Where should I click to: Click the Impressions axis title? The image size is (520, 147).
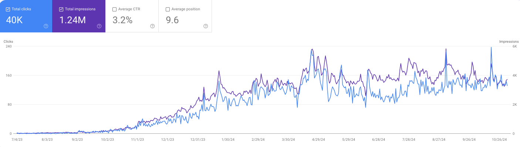click(x=507, y=42)
